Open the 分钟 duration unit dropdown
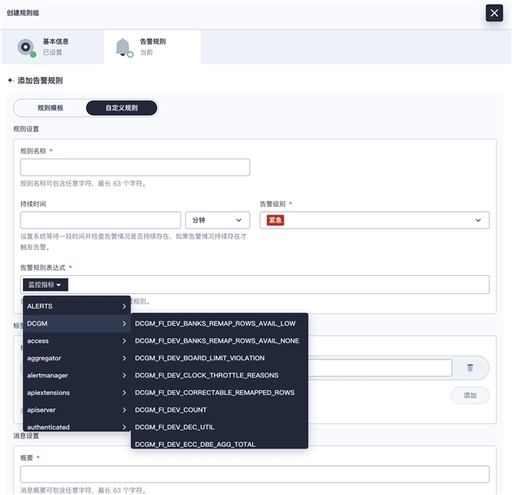The image size is (512, 495). (x=217, y=221)
